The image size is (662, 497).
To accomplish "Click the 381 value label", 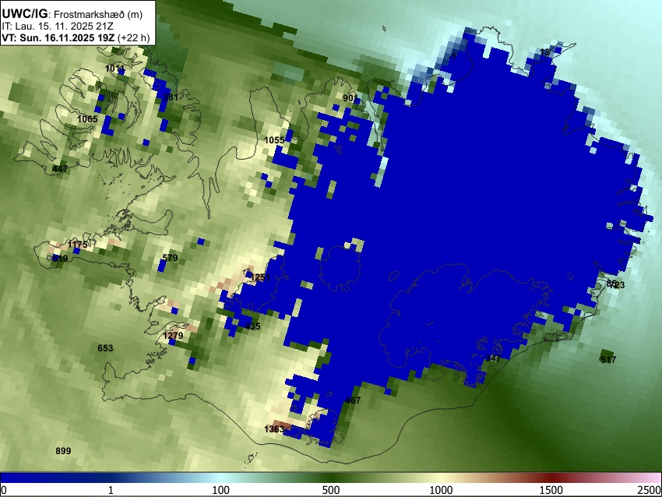I will [171, 97].
